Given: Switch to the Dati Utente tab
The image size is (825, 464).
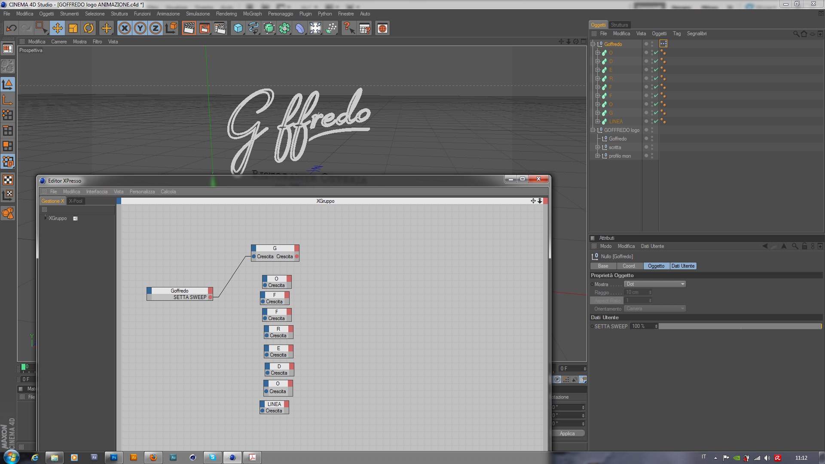Looking at the screenshot, I should [x=683, y=266].
